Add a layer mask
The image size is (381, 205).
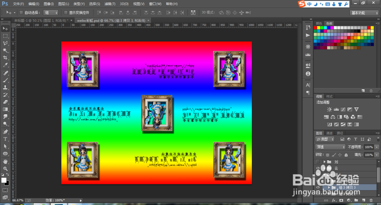click(x=341, y=200)
